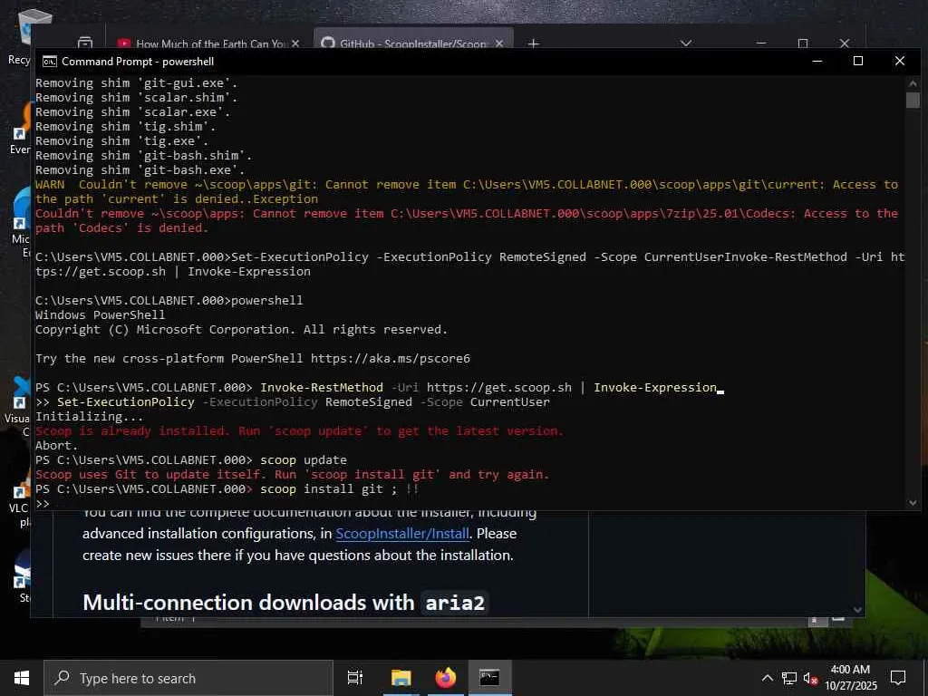Minimize the Firefox browser window
Viewport: 928px width, 696px height.
tap(761, 43)
